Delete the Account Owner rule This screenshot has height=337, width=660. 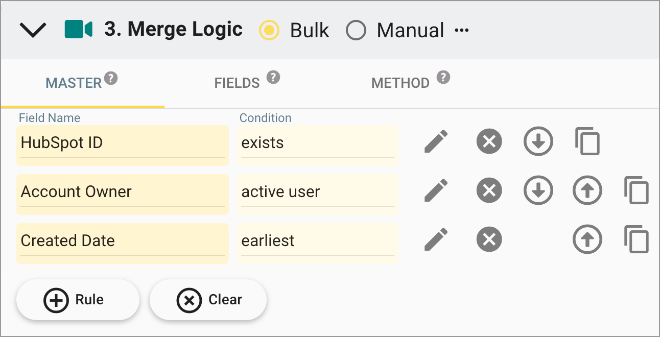pyautogui.click(x=488, y=190)
